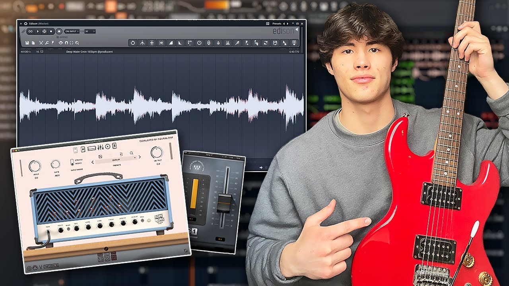Click the Input knob in Neural DSP plugin
This screenshot has width=509, height=286.
tap(35, 166)
